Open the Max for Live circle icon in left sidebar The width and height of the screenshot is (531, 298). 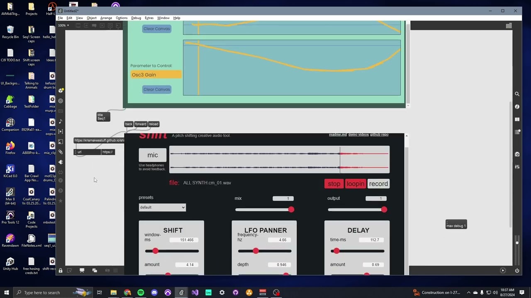coord(61,101)
